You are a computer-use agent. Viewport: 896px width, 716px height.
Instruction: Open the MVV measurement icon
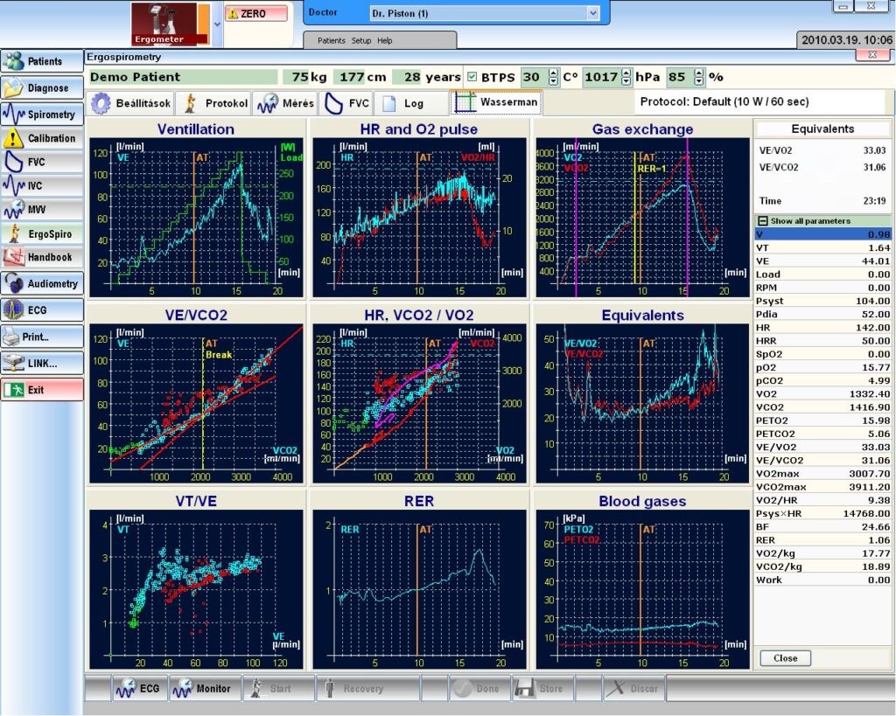click(14, 209)
